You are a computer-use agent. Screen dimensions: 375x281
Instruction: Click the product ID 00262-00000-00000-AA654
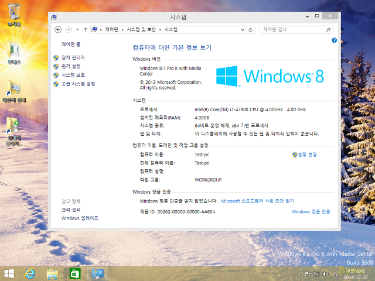click(186, 212)
